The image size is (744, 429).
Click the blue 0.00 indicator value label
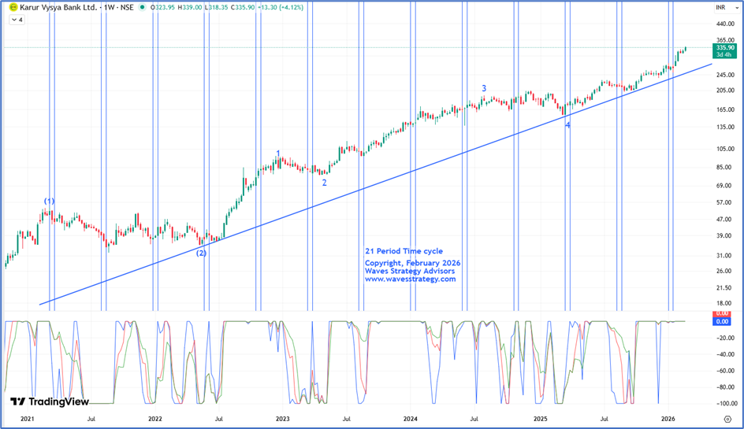722,321
